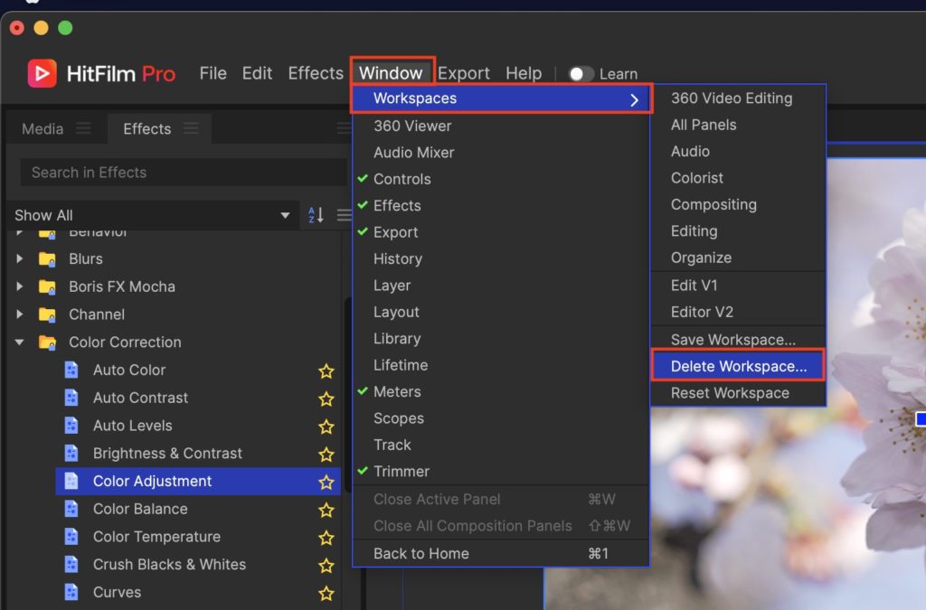Choose Delete Workspace... option
Screen dimensions: 926x610
[738, 366]
